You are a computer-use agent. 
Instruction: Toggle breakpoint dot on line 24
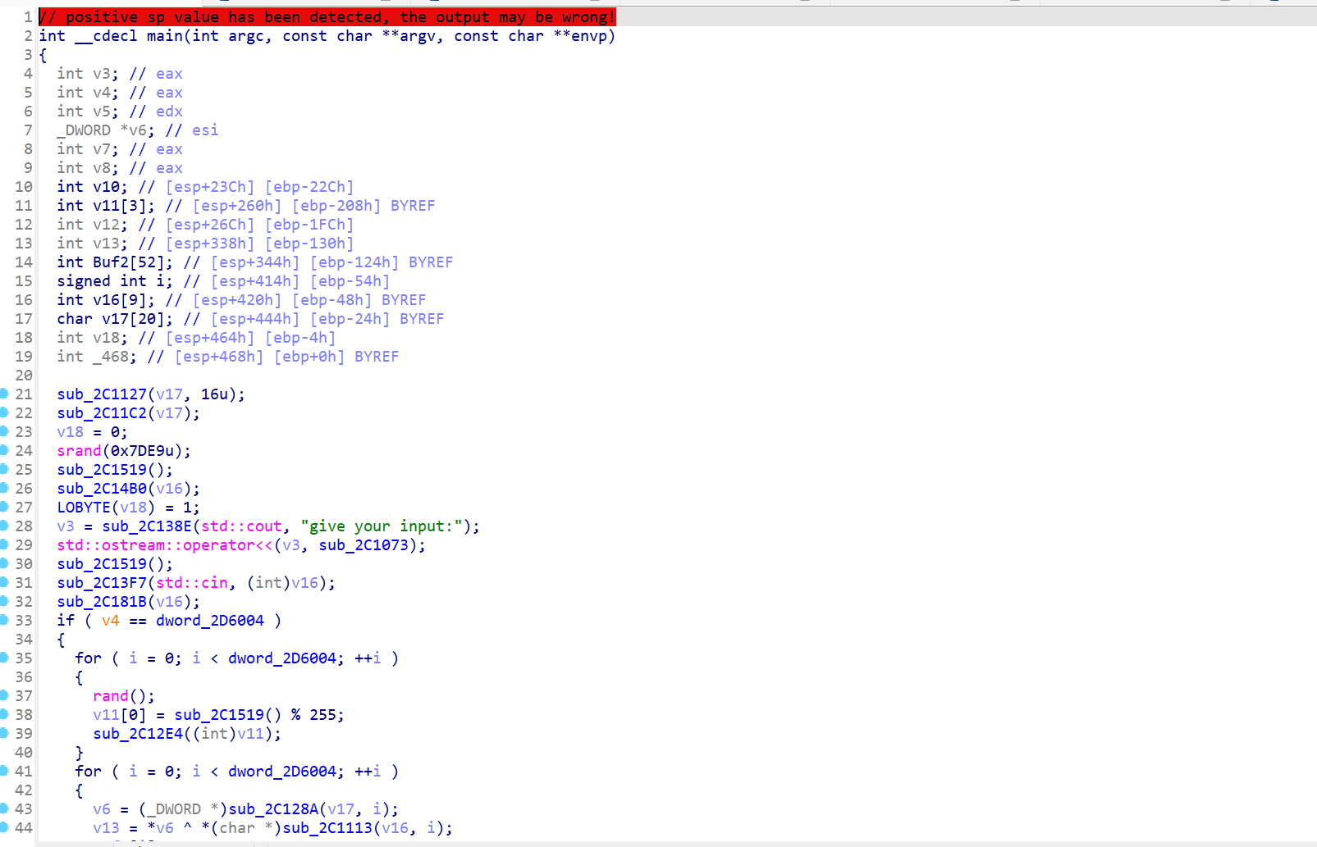(x=4, y=450)
